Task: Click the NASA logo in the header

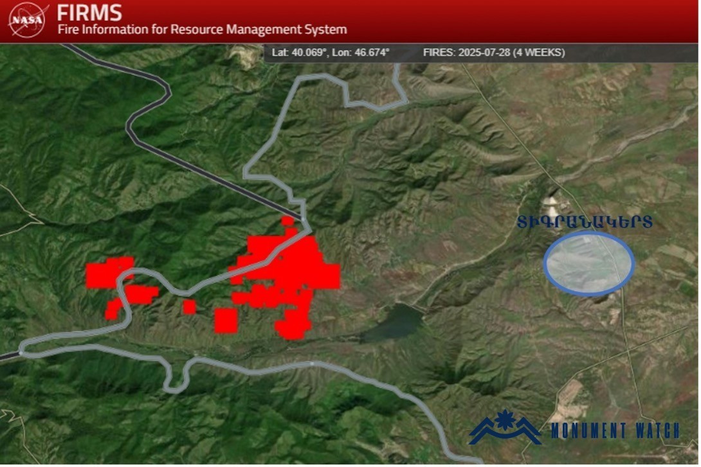Action: (28, 20)
